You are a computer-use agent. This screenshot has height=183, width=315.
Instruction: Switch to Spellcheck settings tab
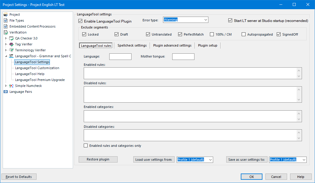132,45
